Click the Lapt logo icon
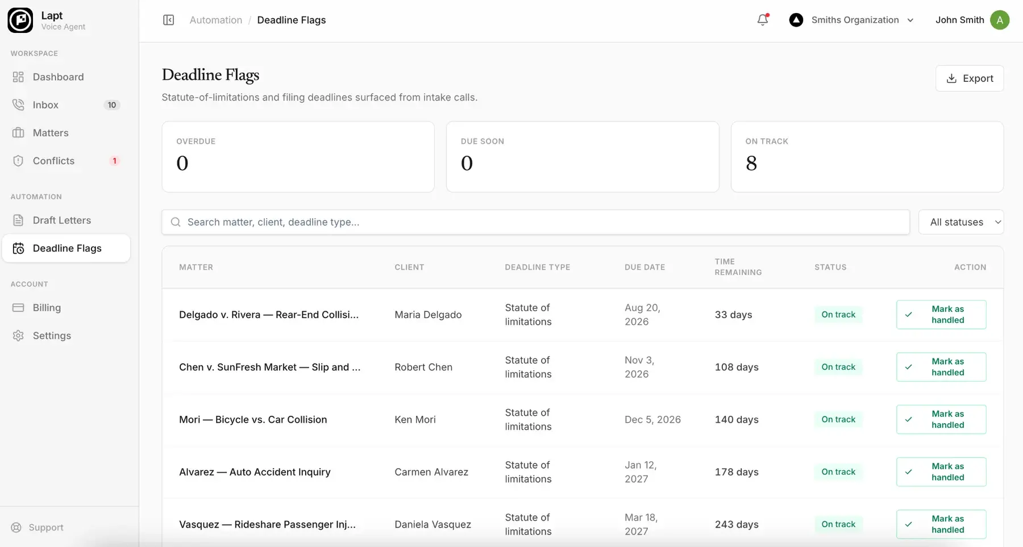The width and height of the screenshot is (1023, 547). [x=20, y=20]
